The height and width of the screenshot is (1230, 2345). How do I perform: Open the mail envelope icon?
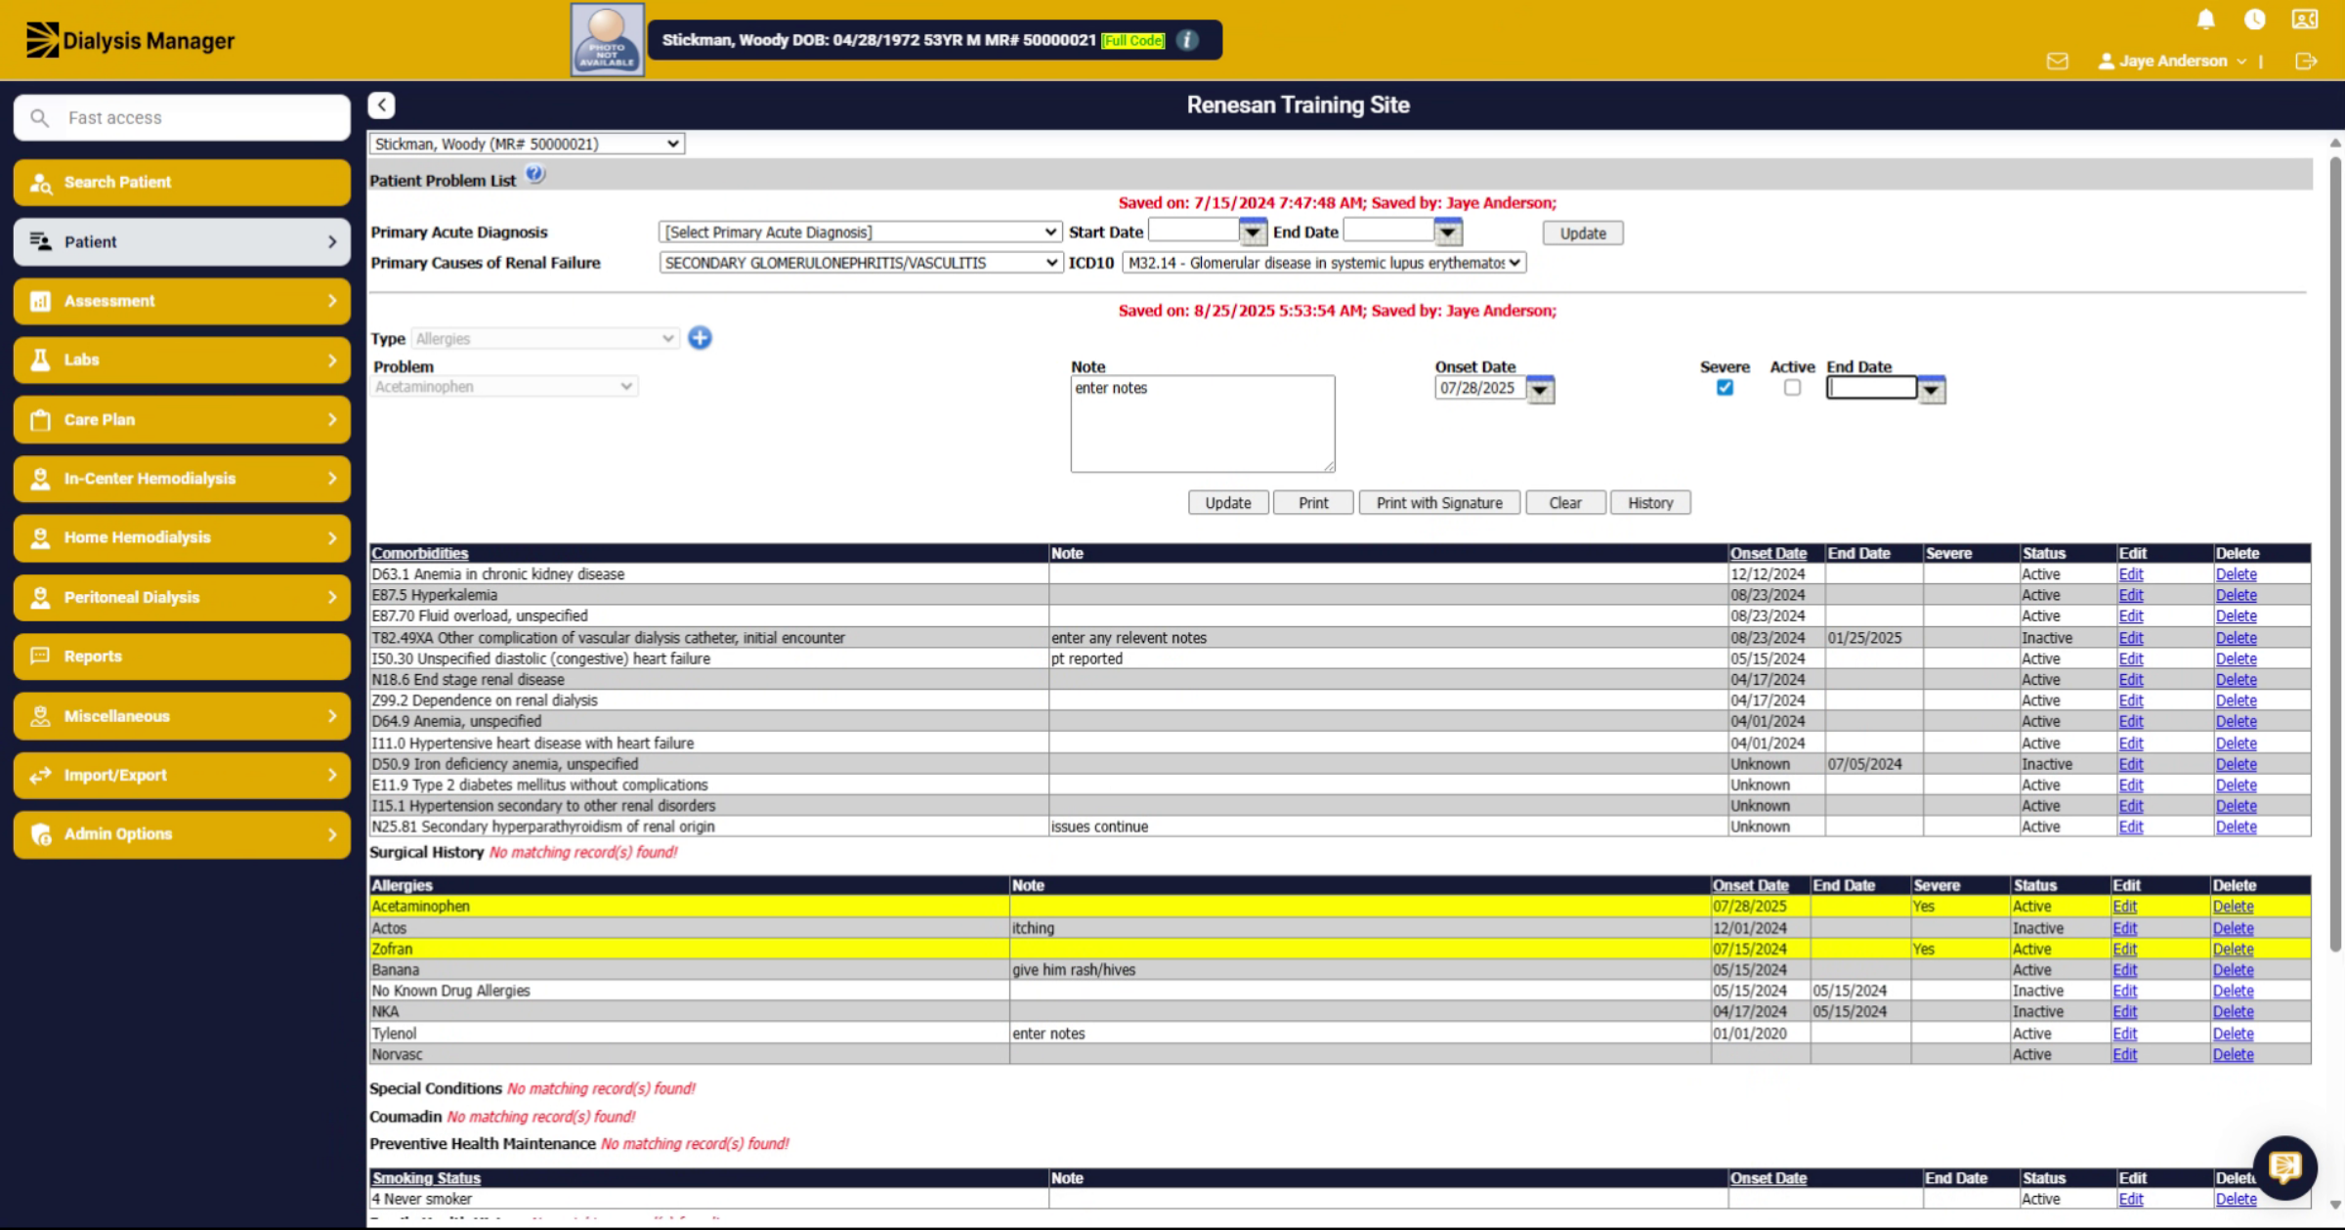pyautogui.click(x=2057, y=61)
